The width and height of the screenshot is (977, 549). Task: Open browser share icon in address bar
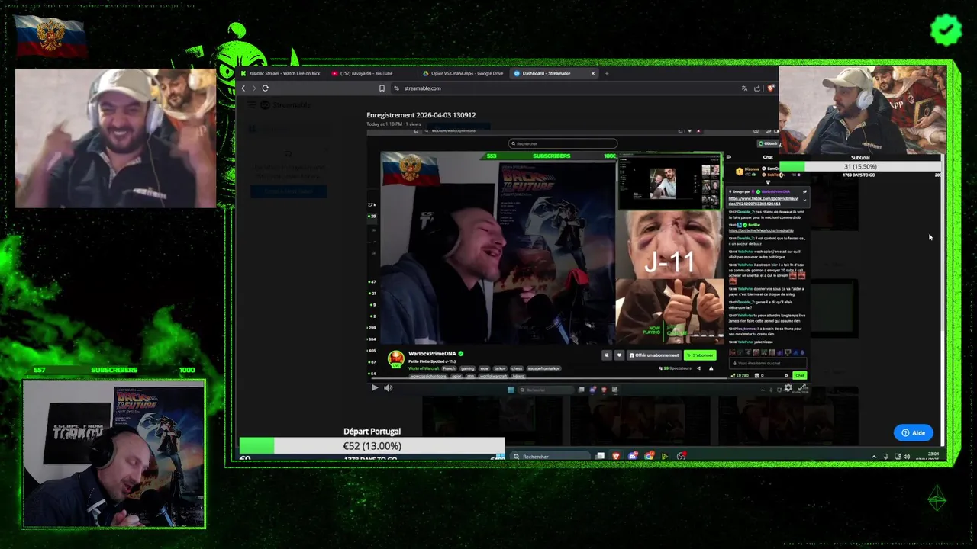click(757, 88)
